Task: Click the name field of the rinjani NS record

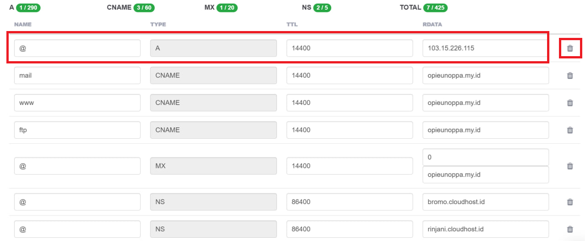Action: tap(77, 229)
